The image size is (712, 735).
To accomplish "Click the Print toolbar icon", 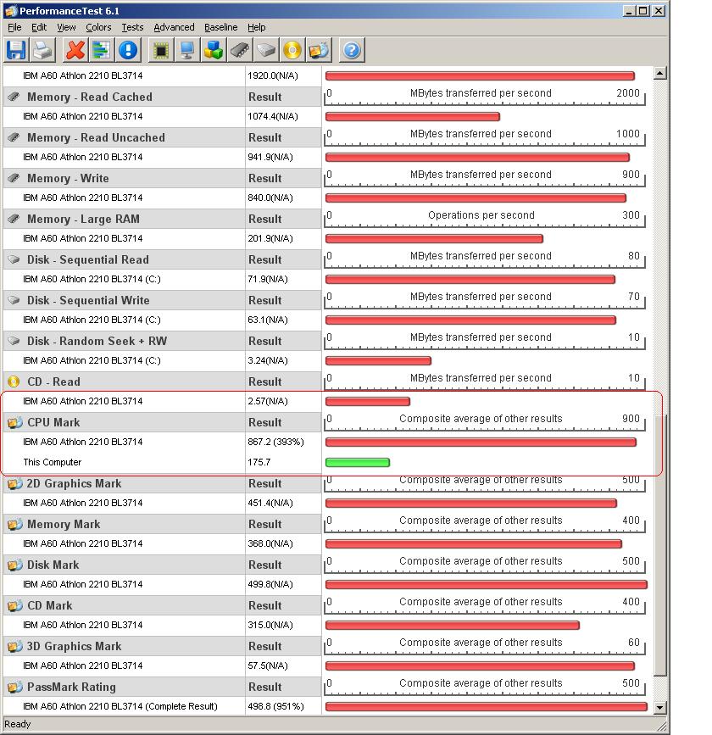I will [x=42, y=50].
